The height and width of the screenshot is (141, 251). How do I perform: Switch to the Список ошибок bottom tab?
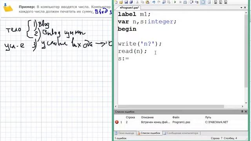[149, 133]
